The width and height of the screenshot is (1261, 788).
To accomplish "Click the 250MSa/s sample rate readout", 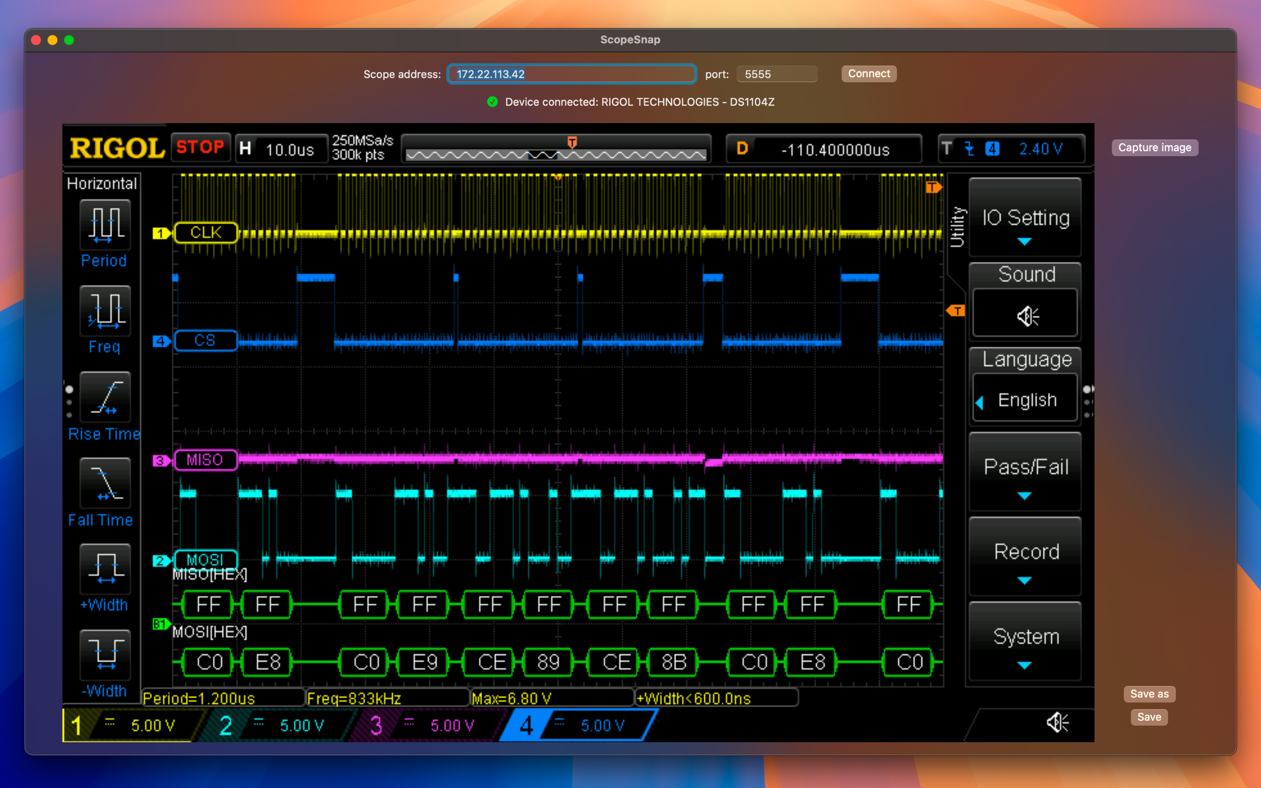I will [363, 141].
